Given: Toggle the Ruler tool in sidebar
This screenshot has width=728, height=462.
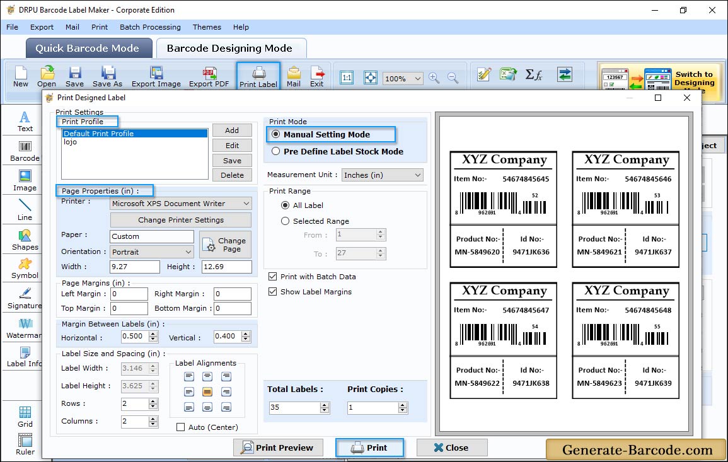Looking at the screenshot, I should 25,445.
